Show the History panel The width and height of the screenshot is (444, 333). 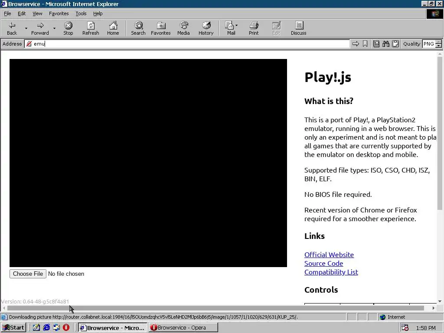[206, 28]
